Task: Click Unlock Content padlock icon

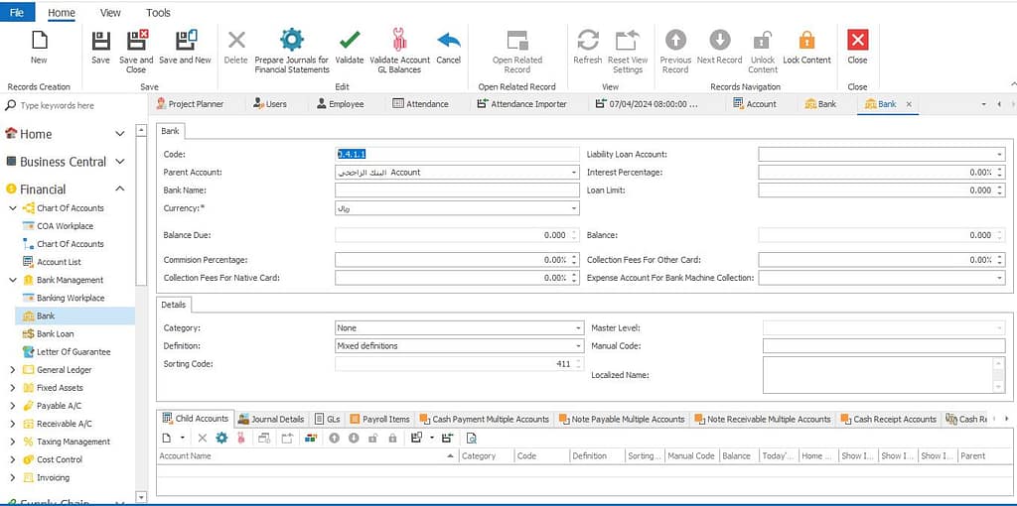Action: [x=763, y=41]
